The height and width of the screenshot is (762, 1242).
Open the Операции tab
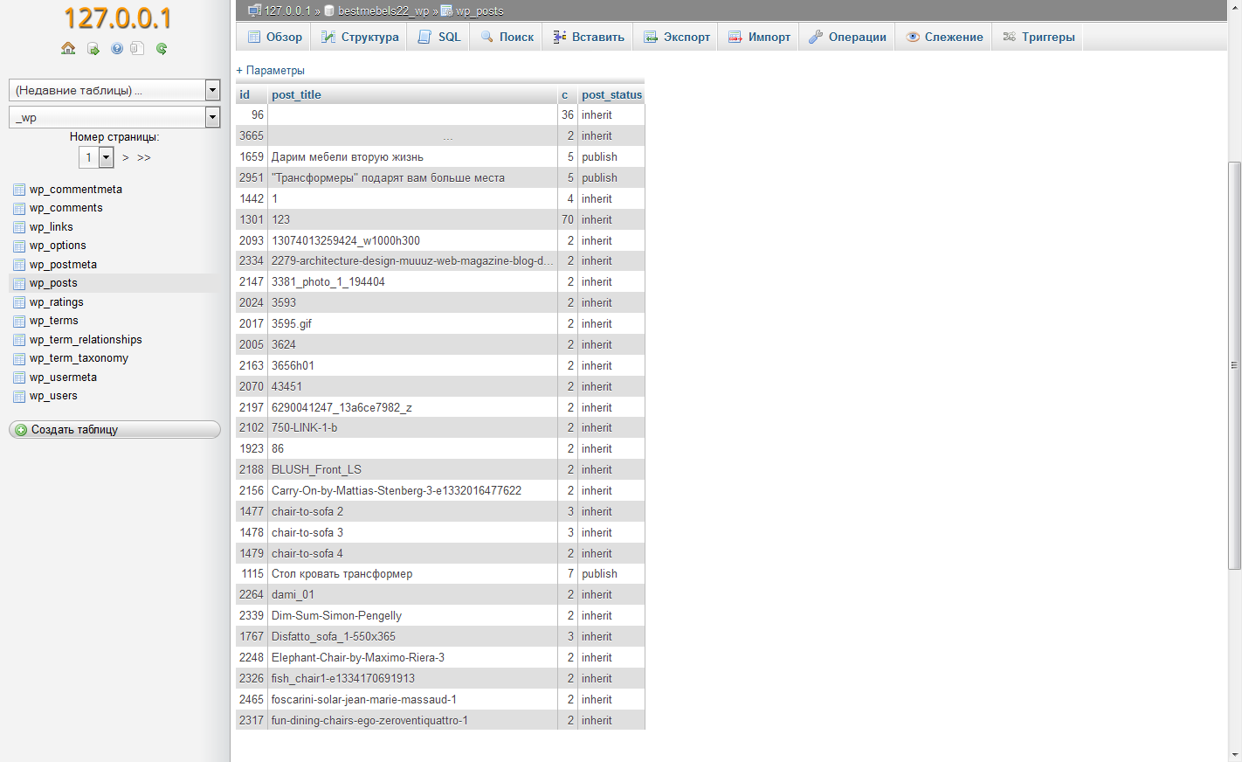pyautogui.click(x=847, y=37)
